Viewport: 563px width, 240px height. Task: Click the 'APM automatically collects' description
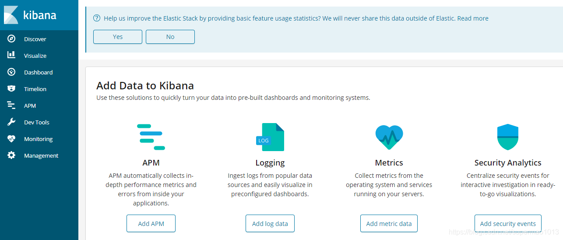click(151, 189)
